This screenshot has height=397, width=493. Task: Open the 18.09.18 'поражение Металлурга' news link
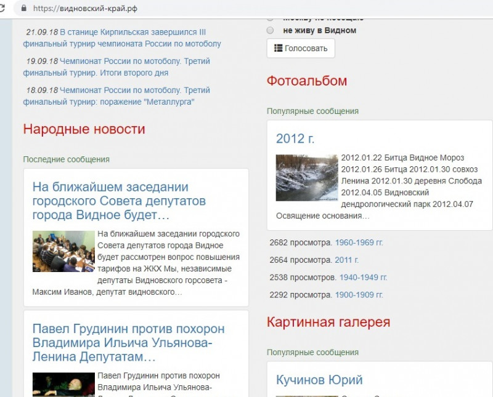coord(116,96)
